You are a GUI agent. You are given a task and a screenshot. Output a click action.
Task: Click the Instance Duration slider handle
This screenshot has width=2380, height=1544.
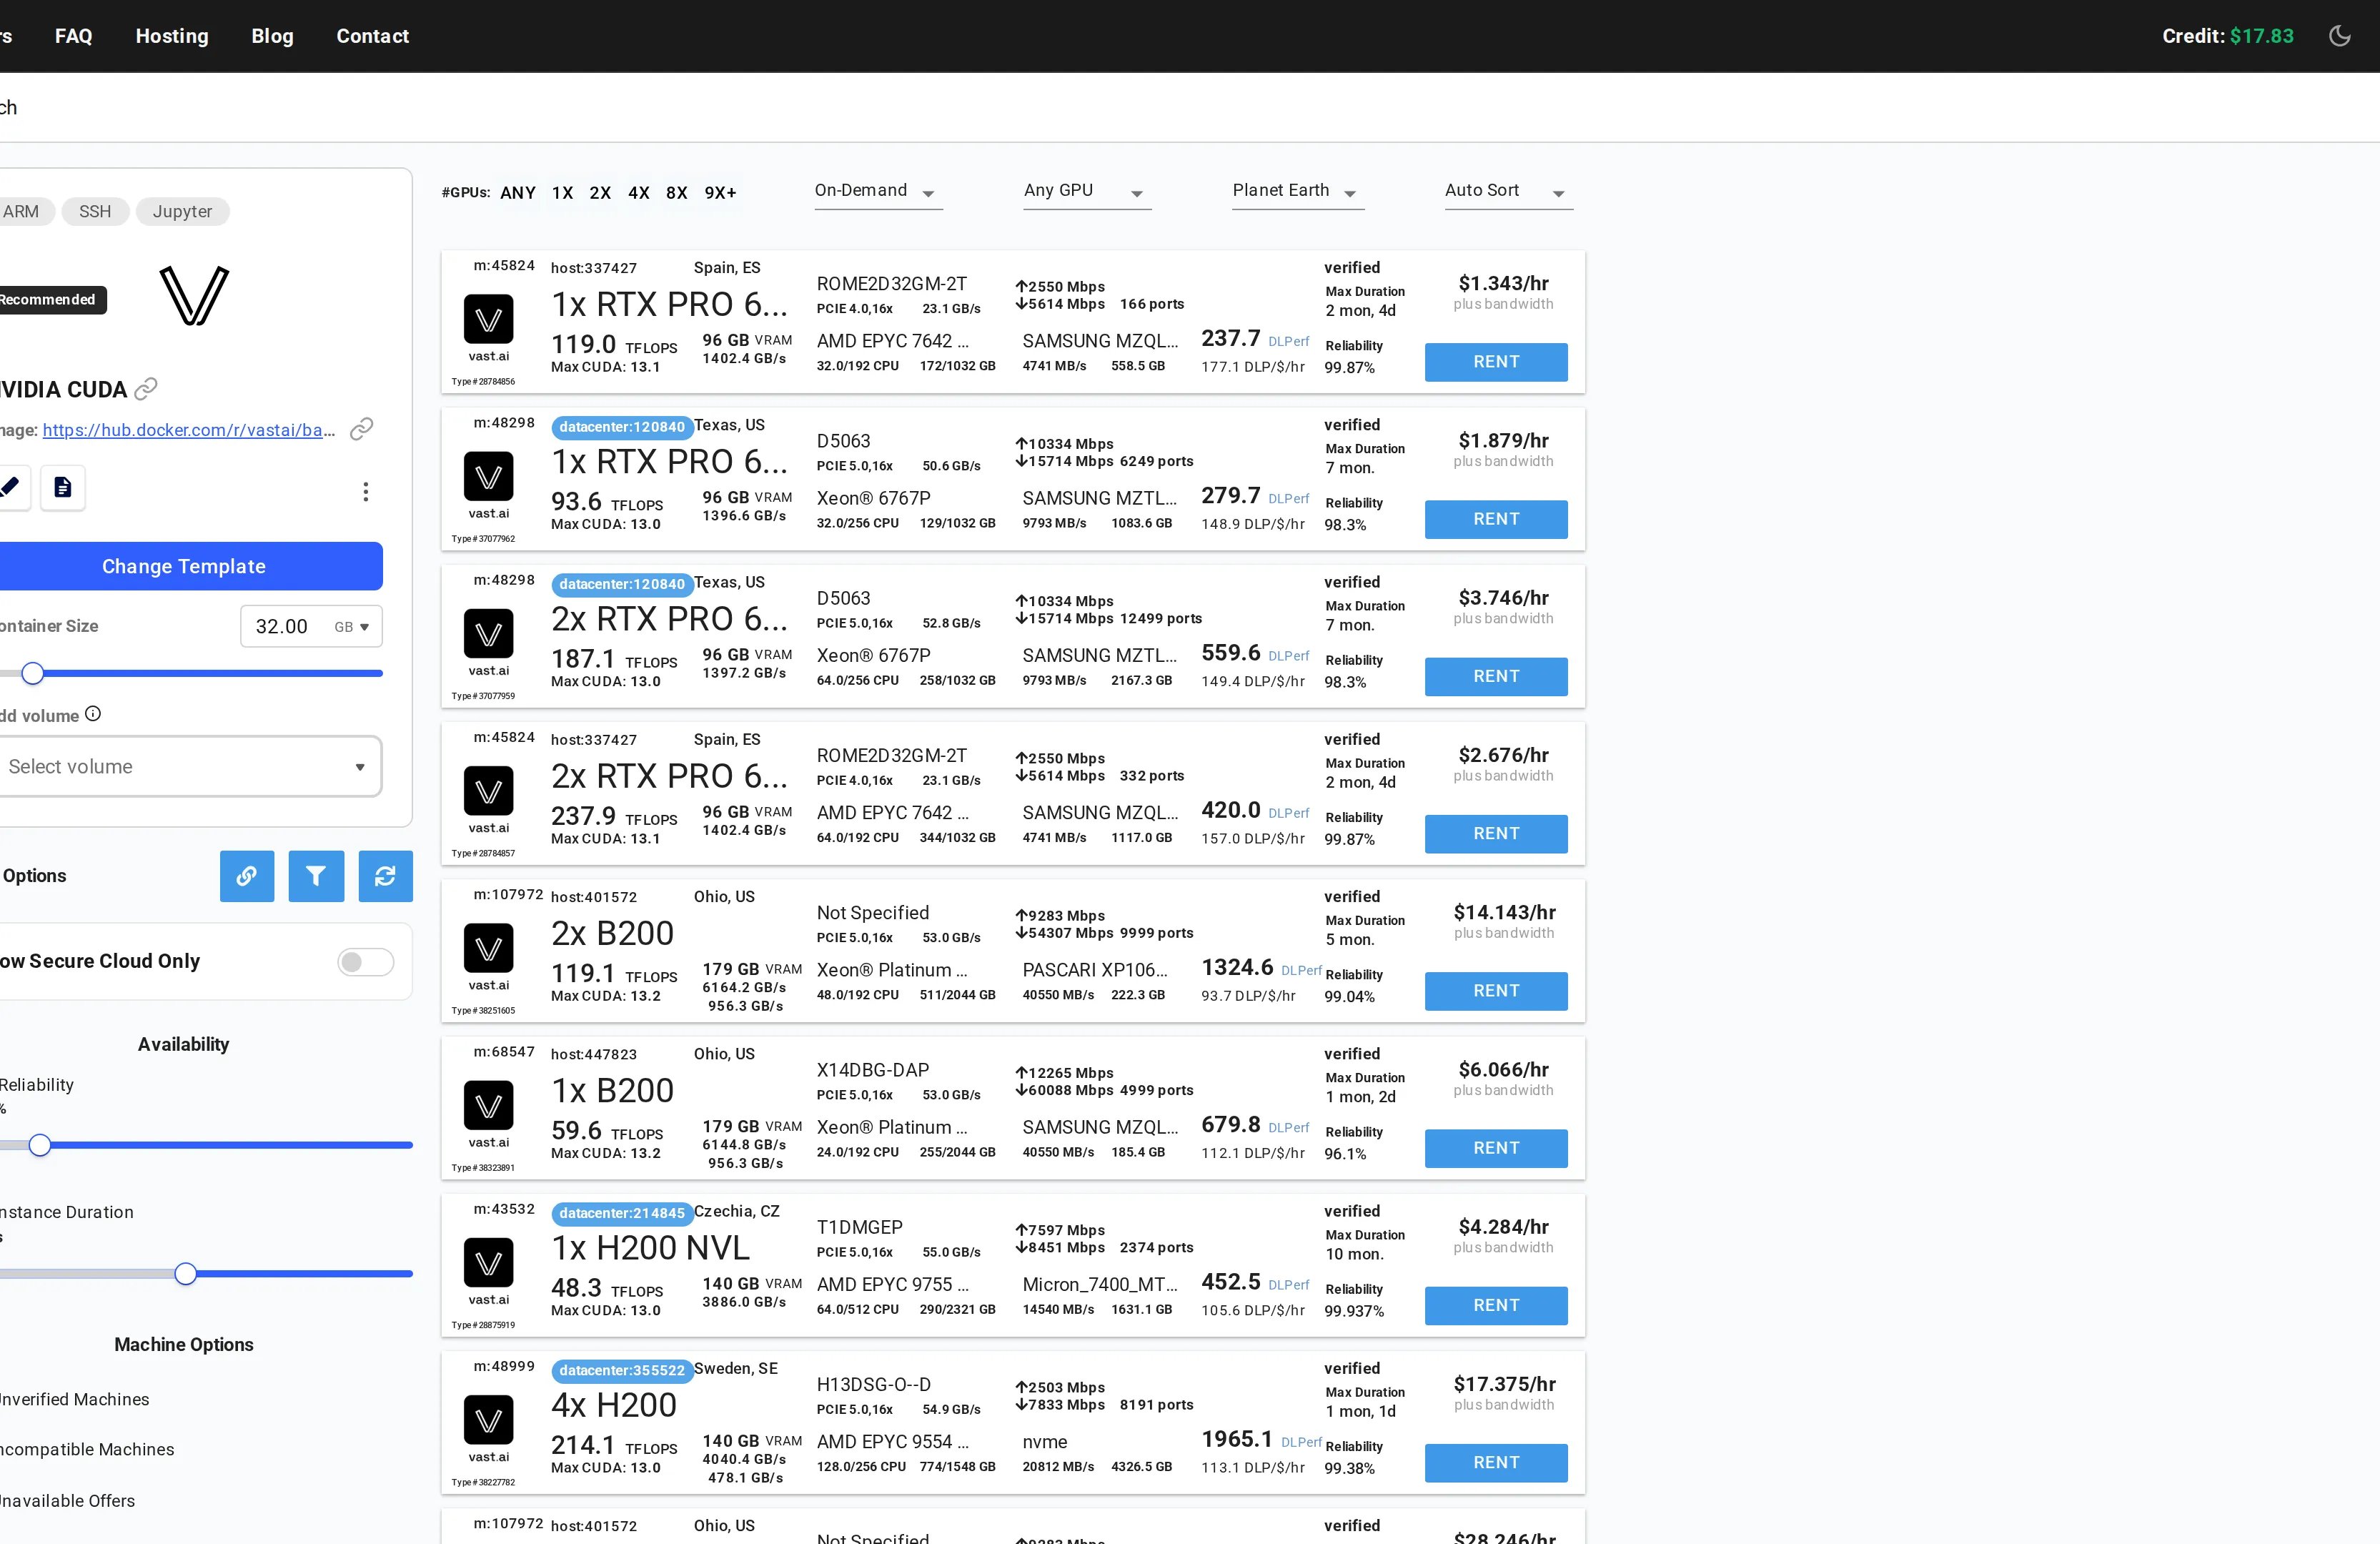(186, 1274)
